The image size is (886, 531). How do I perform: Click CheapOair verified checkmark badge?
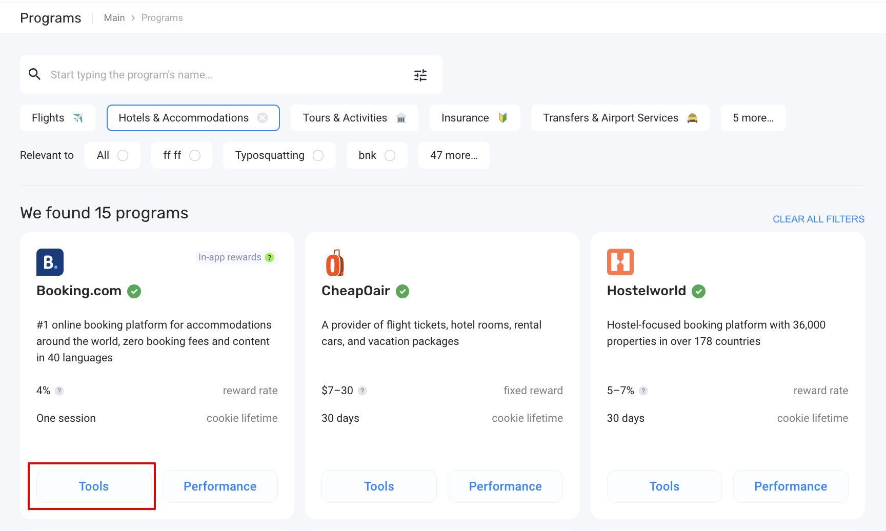click(x=402, y=291)
